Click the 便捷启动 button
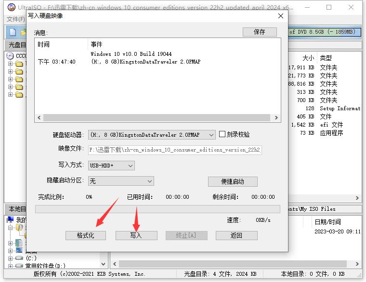366x282 pixels. tap(233, 181)
